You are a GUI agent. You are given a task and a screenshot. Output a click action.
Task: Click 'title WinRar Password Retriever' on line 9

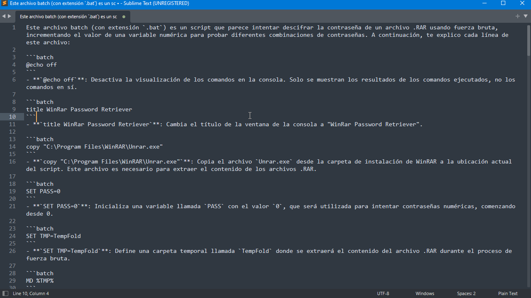(x=79, y=109)
